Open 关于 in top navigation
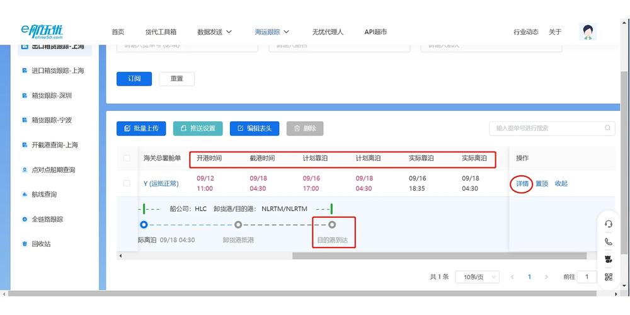The image size is (630, 315). tap(555, 31)
